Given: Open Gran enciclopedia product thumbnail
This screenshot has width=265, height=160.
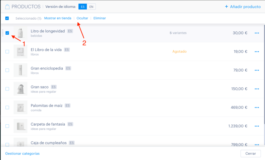Looking at the screenshot, I should (20, 70).
